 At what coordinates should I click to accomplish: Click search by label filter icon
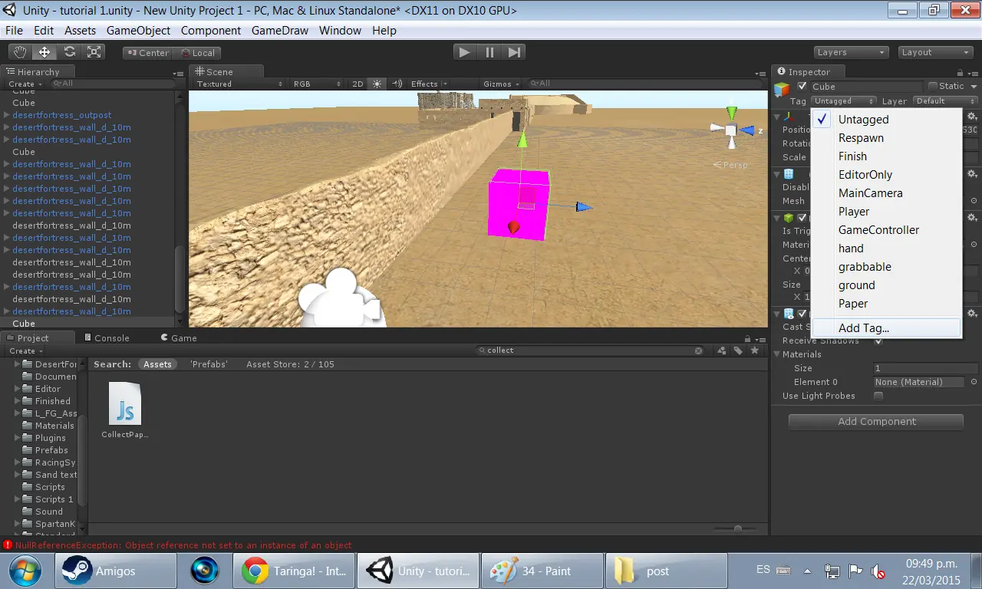[738, 350]
